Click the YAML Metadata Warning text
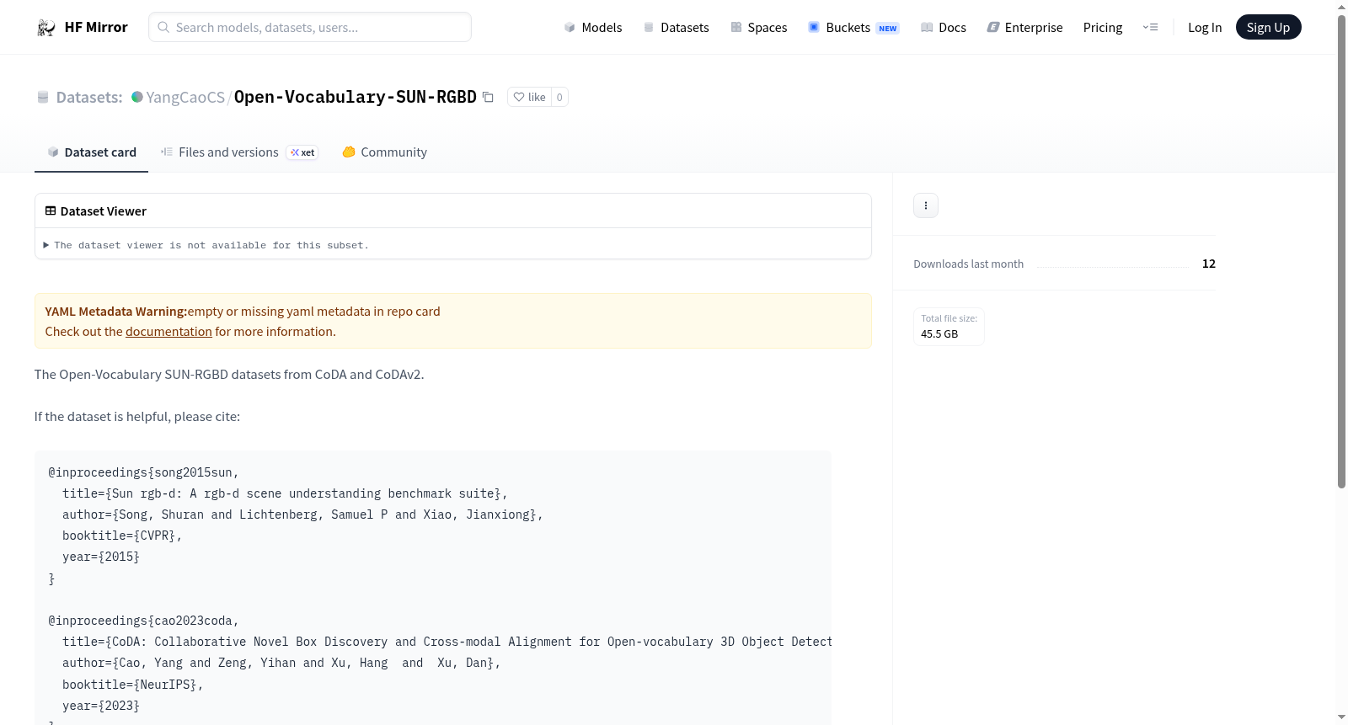The height and width of the screenshot is (725, 1348). tap(116, 312)
